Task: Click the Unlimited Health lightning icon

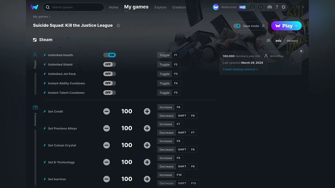Action: (45, 55)
